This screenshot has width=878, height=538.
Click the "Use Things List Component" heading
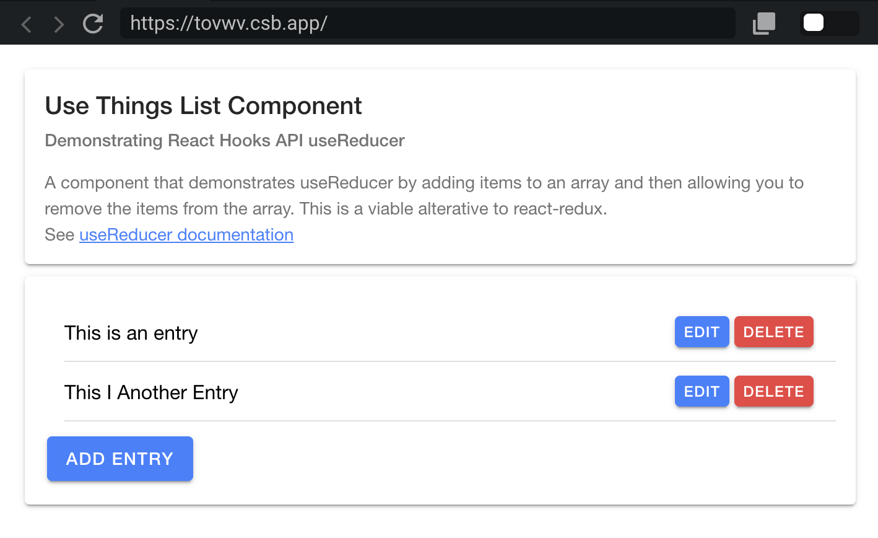point(203,106)
